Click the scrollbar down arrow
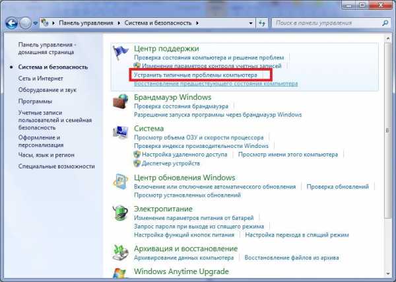The image size is (396, 282). [388, 274]
